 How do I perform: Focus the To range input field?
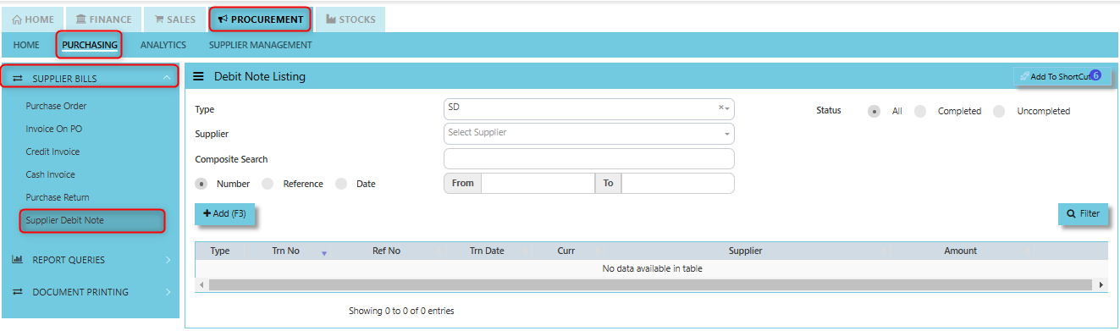click(x=677, y=183)
